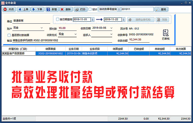The image size is (193, 123).
Task: Click the 预付款 ¥0.00 field
Action: (67, 28)
